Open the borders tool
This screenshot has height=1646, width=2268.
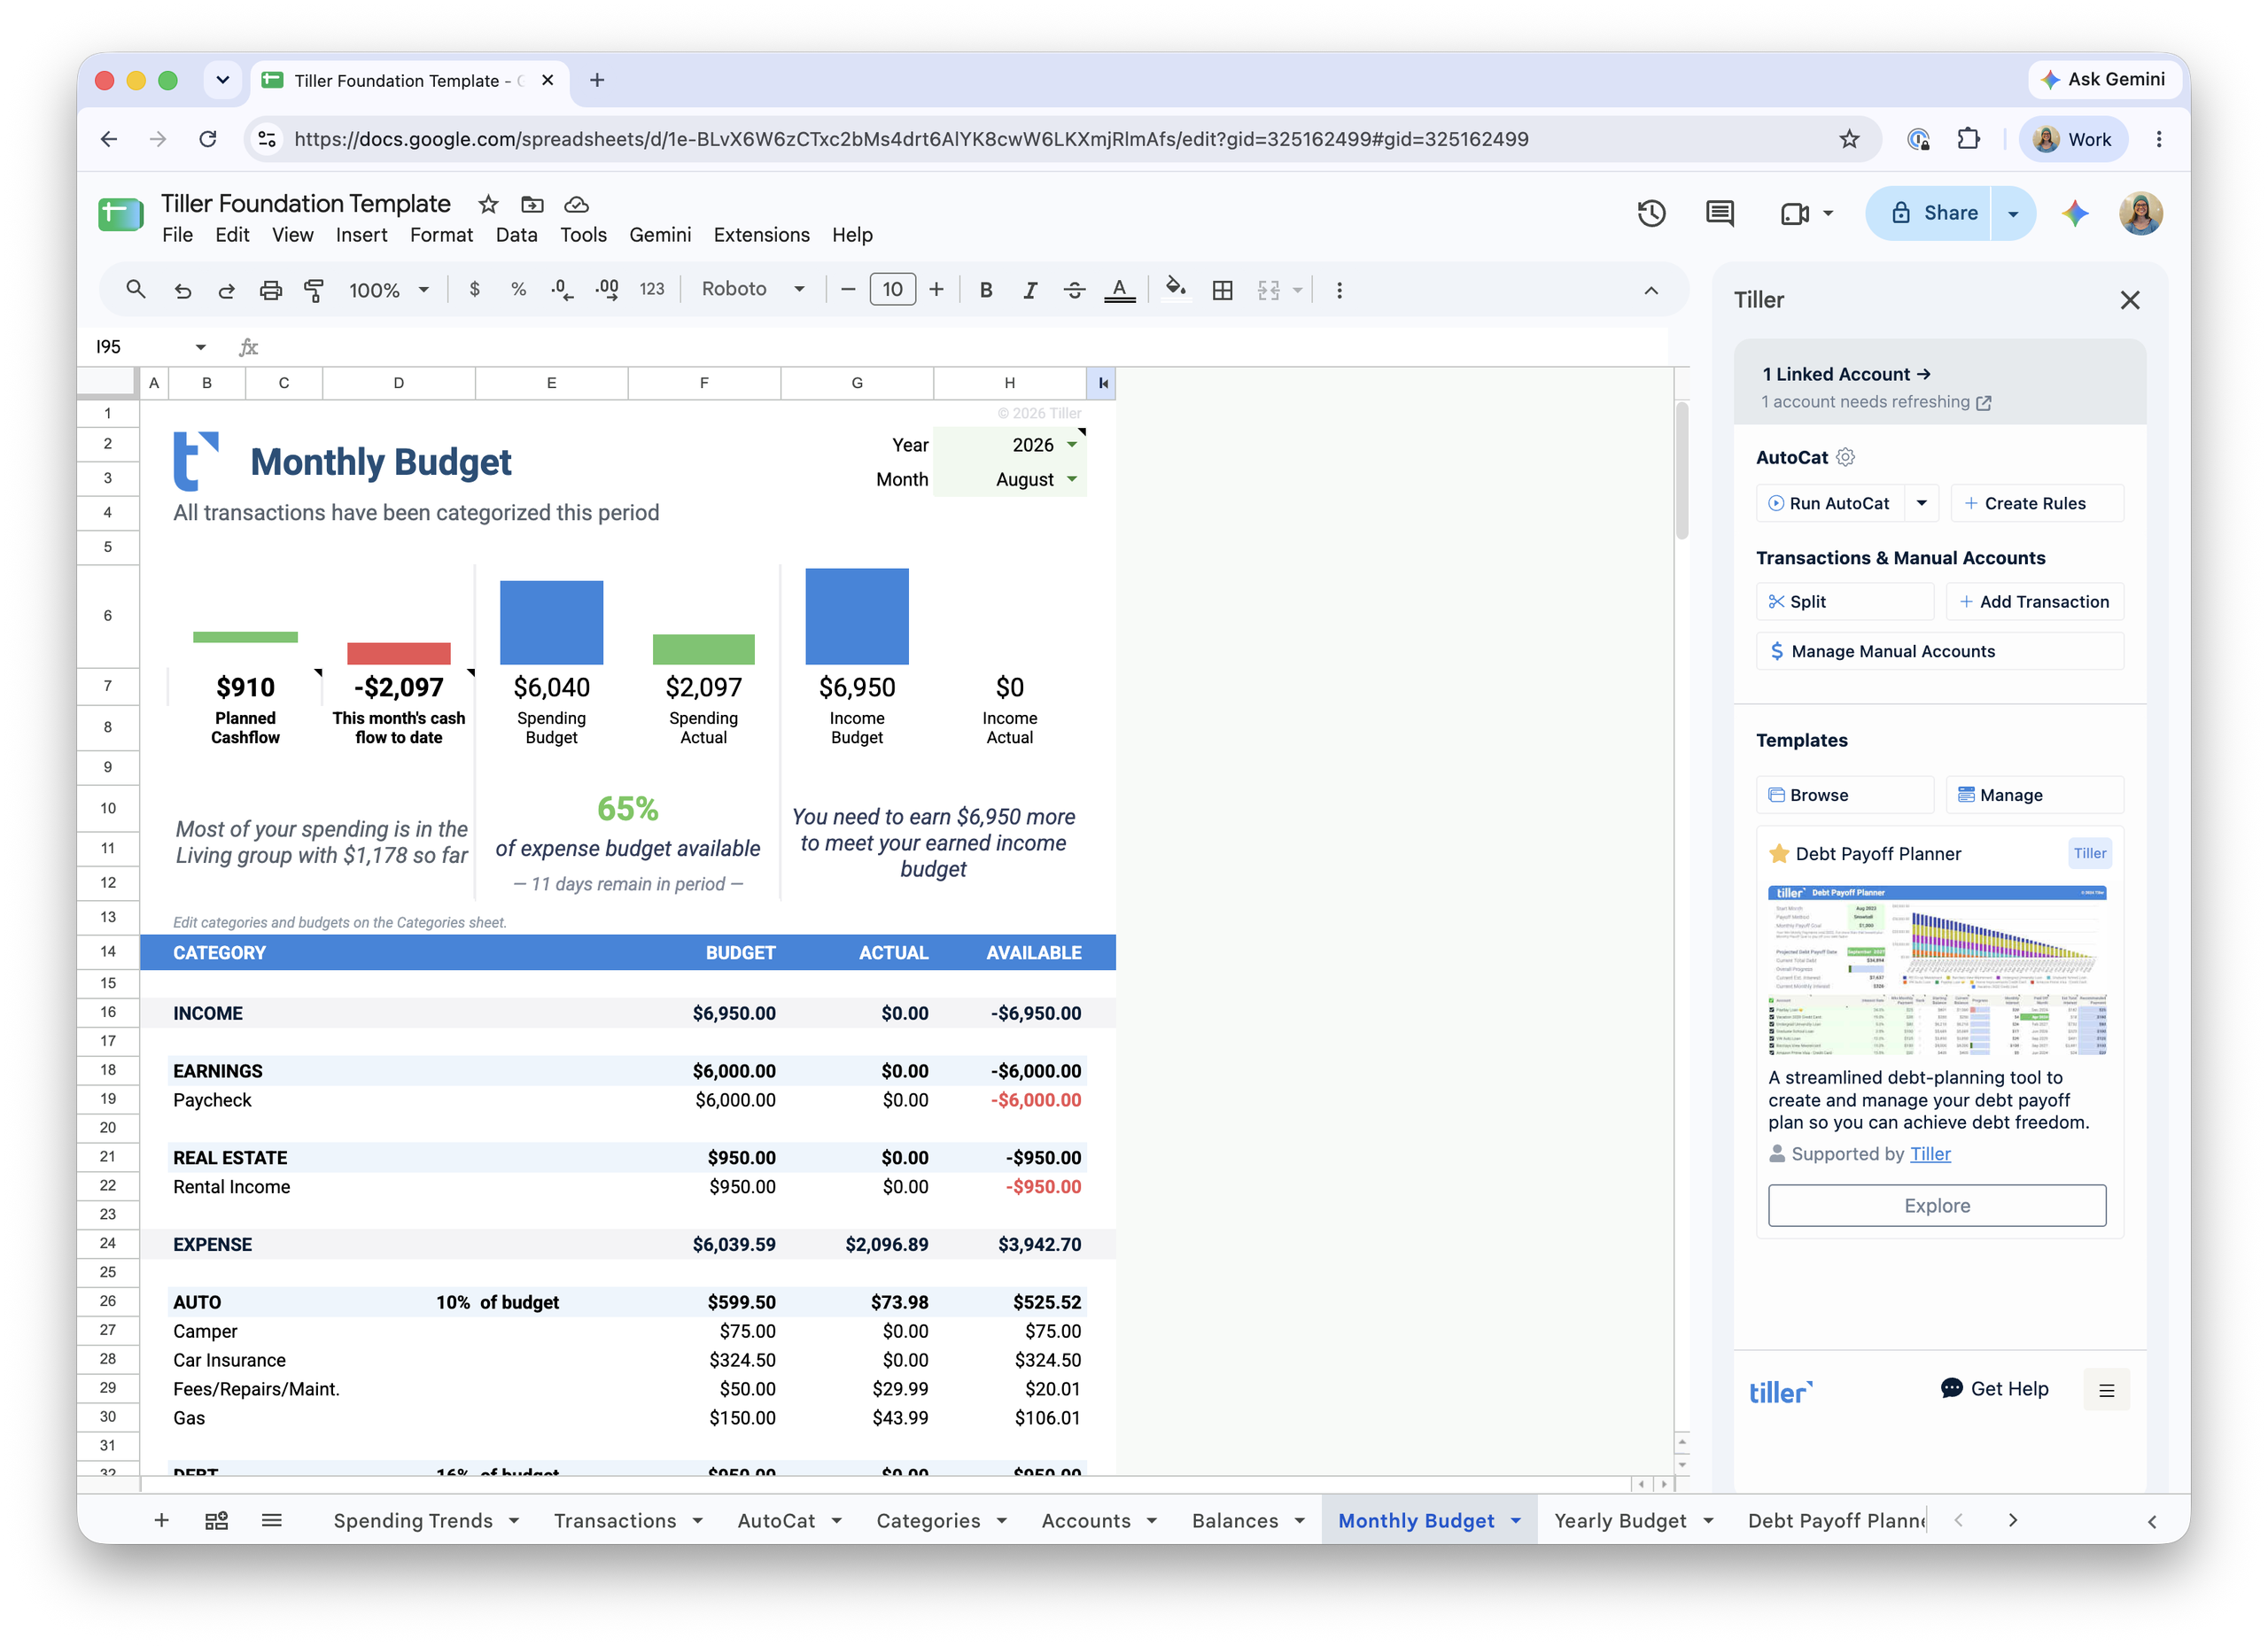pyautogui.click(x=1222, y=290)
